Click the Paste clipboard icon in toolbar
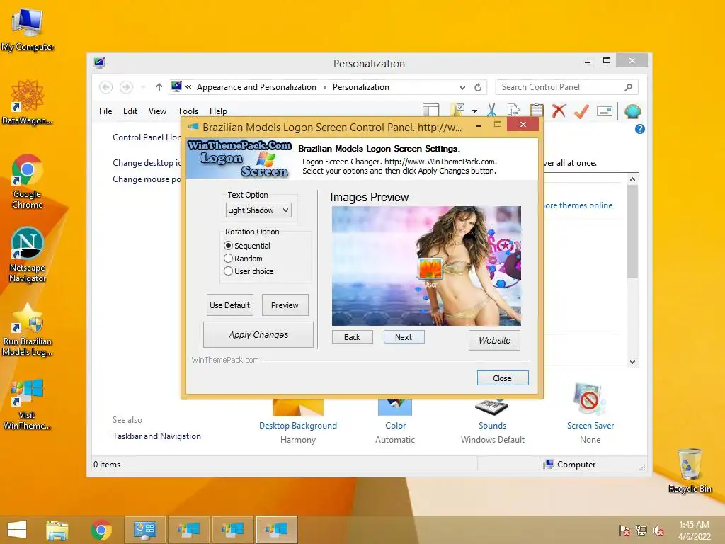Viewport: 725px width, 544px height. coord(537,110)
